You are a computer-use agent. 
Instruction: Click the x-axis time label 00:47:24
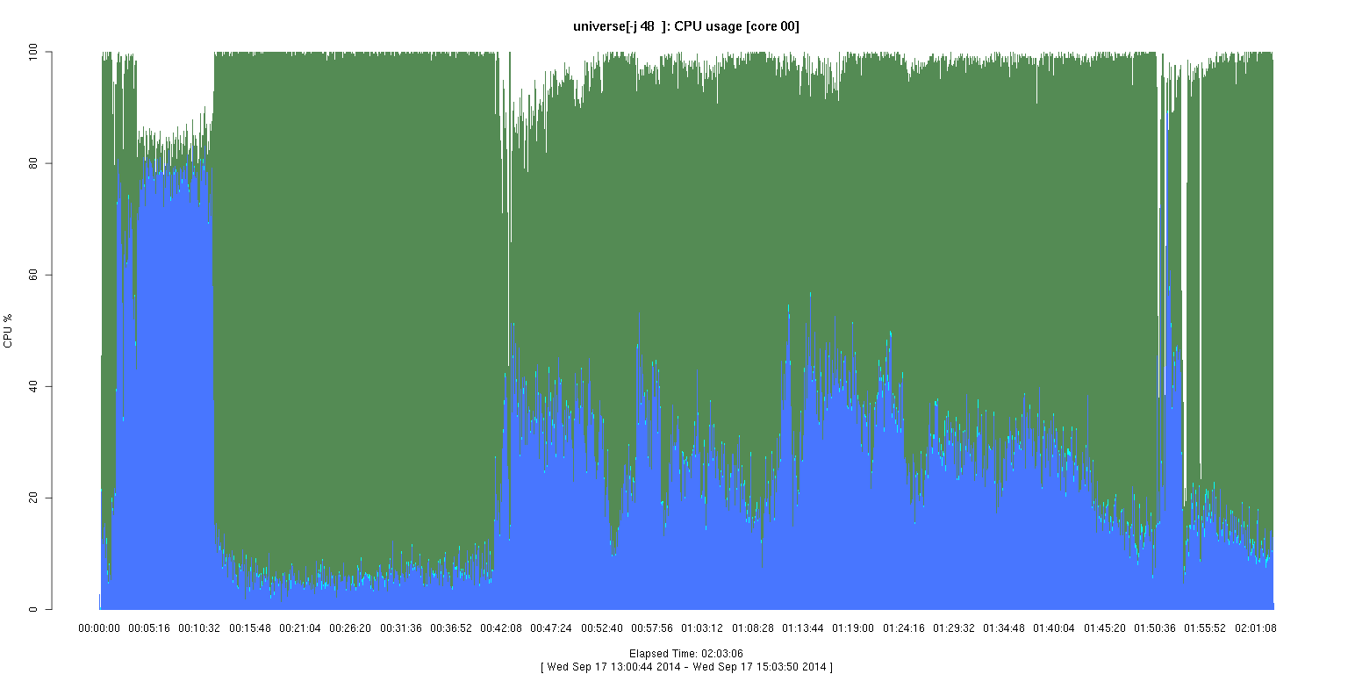(552, 628)
